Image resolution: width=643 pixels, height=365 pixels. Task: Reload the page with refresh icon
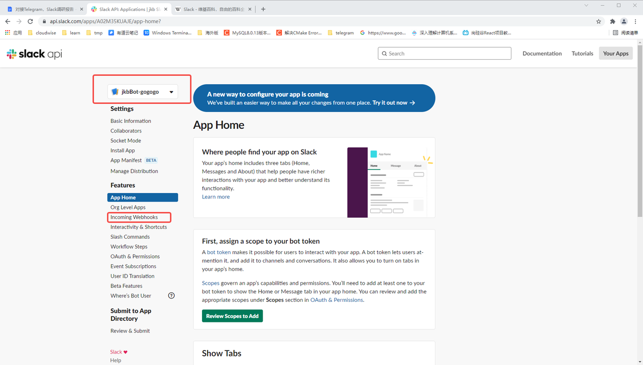(30, 22)
